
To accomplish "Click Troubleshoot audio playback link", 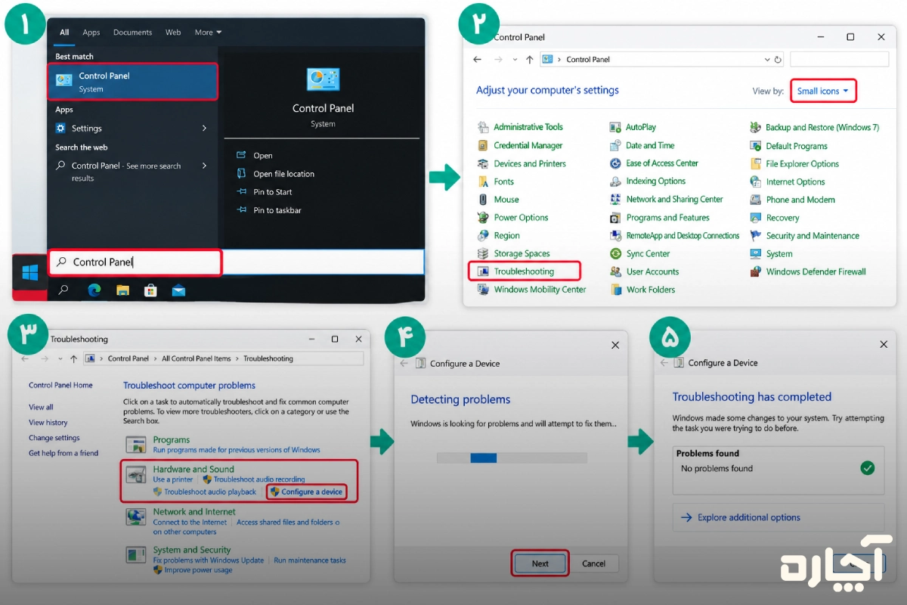I will (210, 492).
